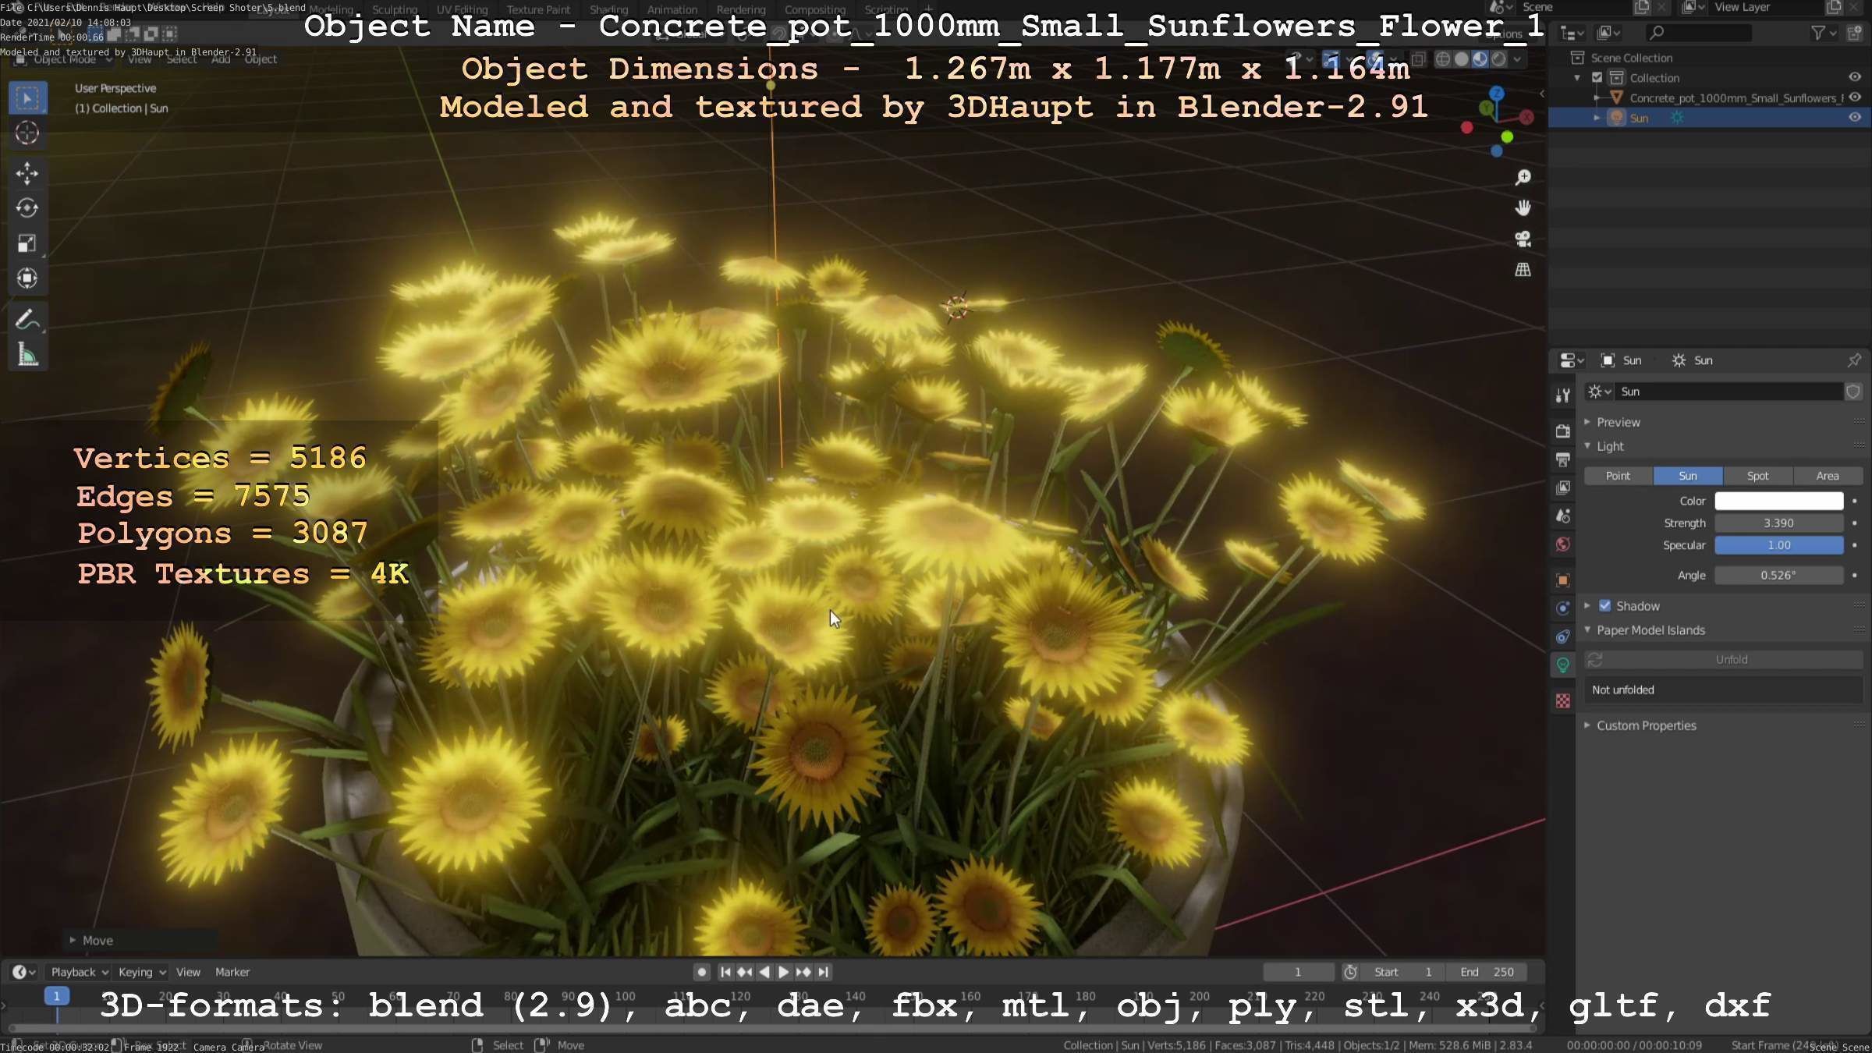Open the Output properties tab
This screenshot has height=1053, width=1872.
coord(1562,459)
